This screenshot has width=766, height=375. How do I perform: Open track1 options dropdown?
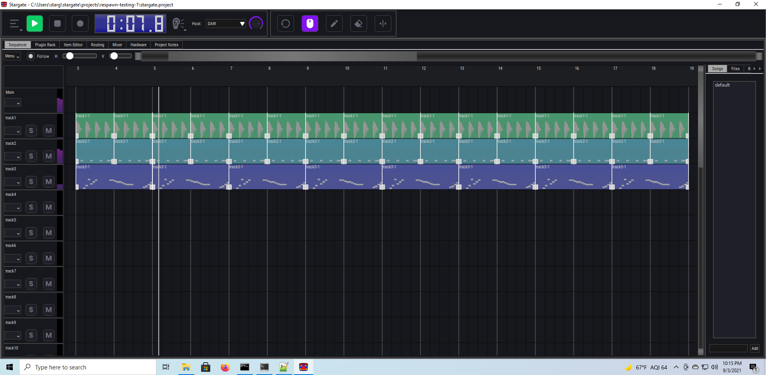pyautogui.click(x=13, y=131)
